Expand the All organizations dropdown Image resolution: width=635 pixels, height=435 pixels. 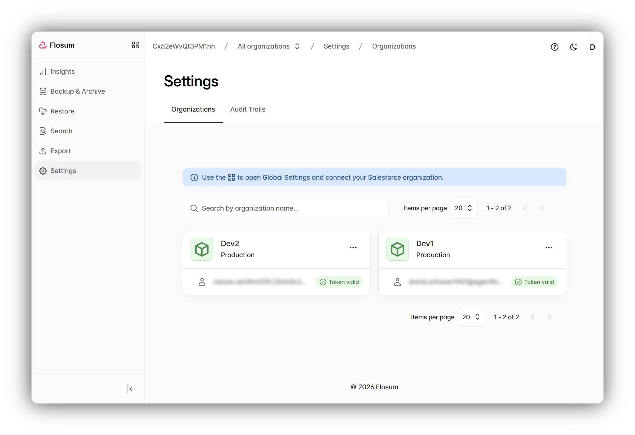point(268,46)
